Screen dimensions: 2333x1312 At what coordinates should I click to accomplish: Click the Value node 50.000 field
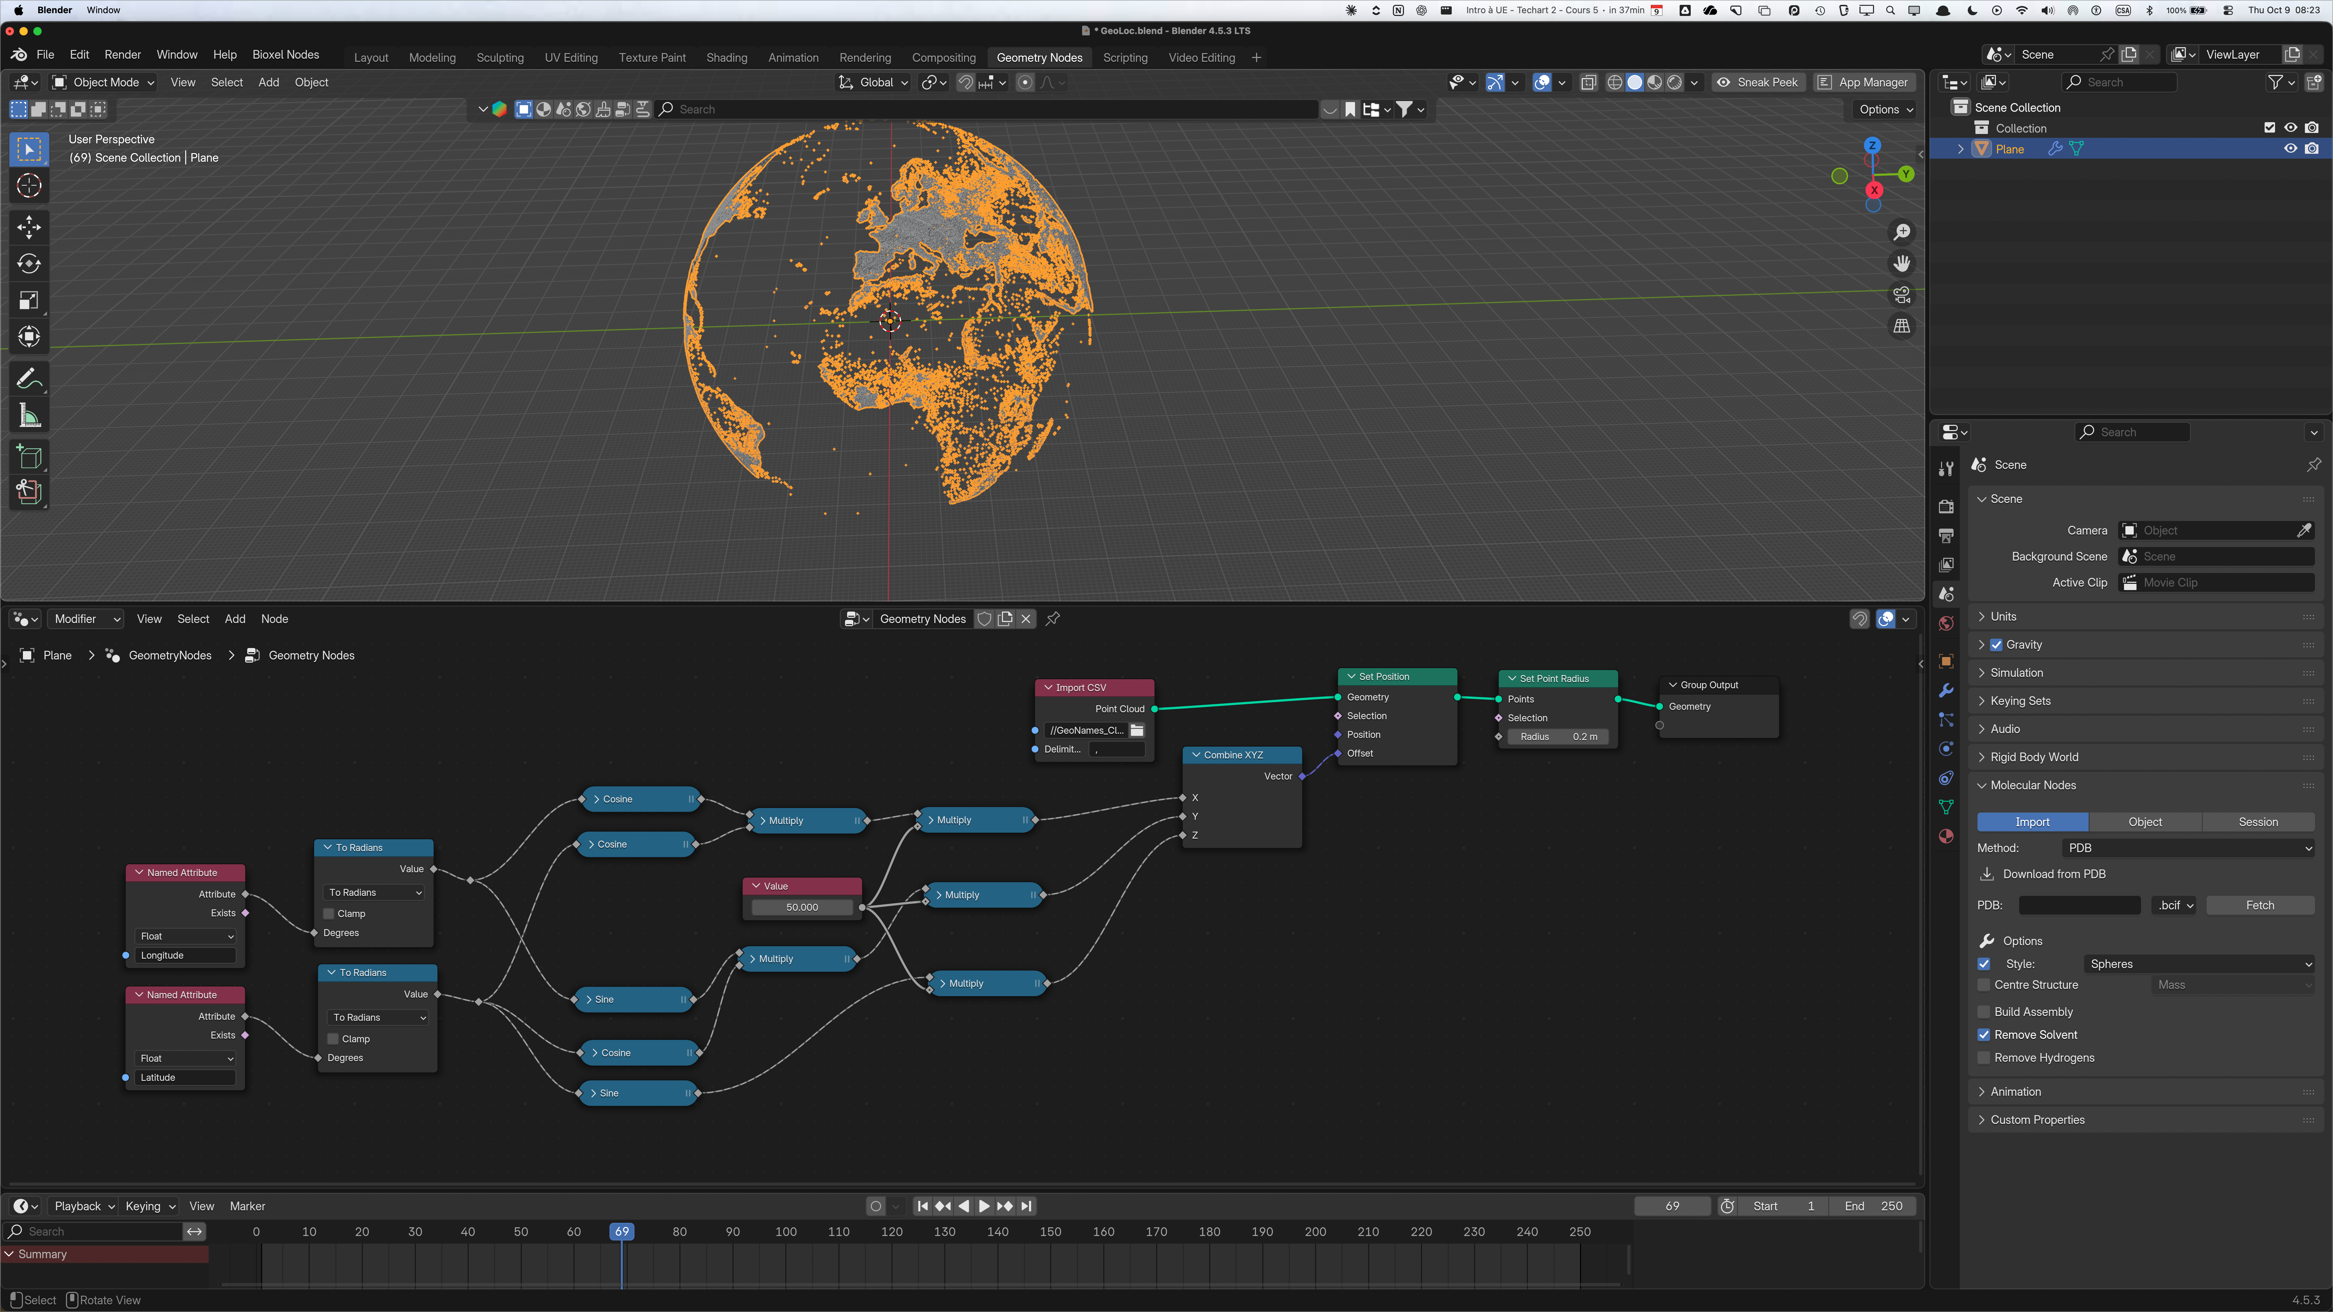click(802, 907)
